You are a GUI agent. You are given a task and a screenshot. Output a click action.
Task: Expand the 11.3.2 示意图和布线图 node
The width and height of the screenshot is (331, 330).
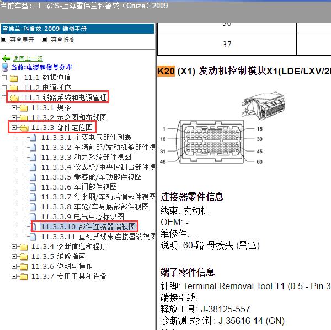pyautogui.click(x=14, y=117)
